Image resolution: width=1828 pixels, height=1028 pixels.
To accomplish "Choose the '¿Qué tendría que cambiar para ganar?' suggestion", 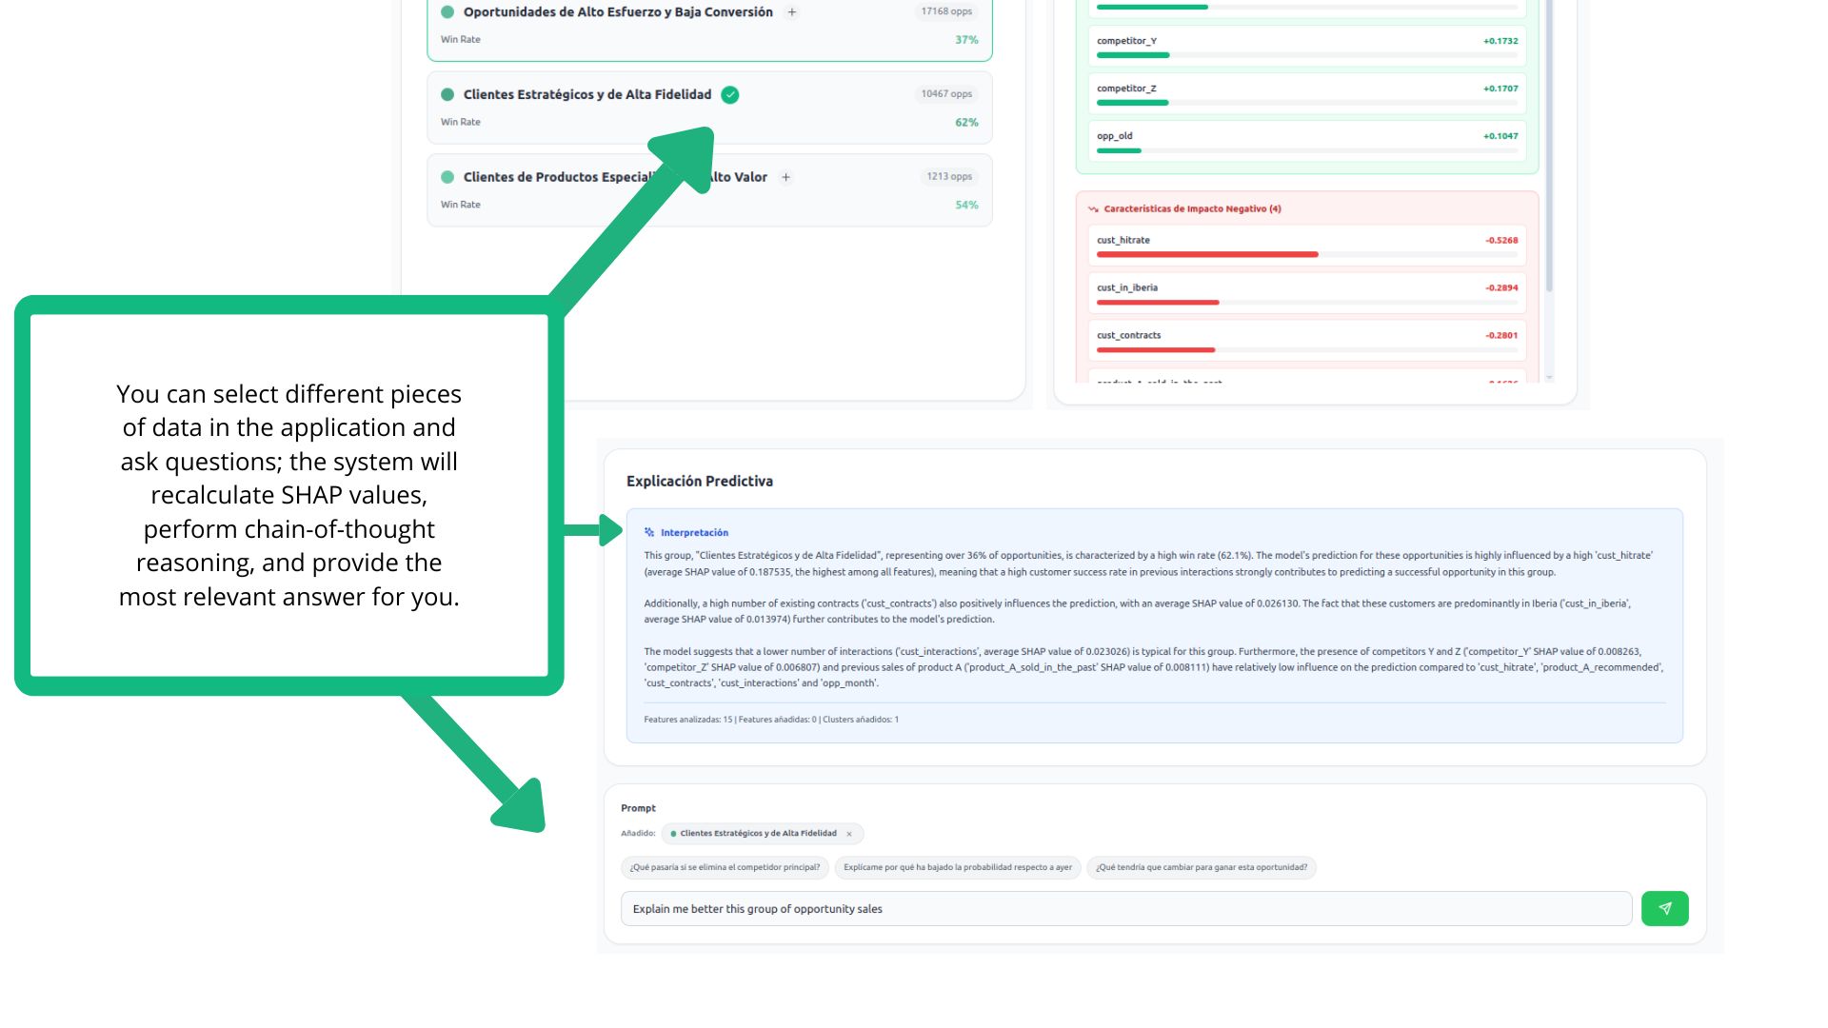I will (1201, 867).
